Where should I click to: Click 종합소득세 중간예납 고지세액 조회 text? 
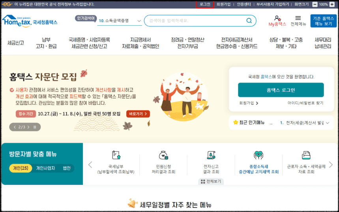tap(258, 169)
